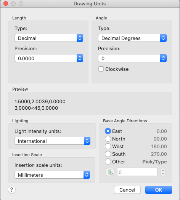This screenshot has width=180, height=200.
Task: Click the base angle value input field
Action: pyautogui.click(x=137, y=172)
